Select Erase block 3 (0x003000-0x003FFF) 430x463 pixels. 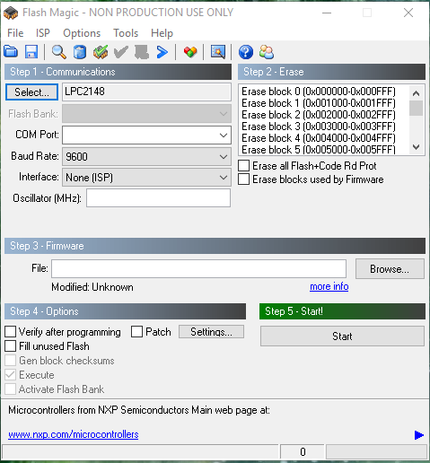319,127
